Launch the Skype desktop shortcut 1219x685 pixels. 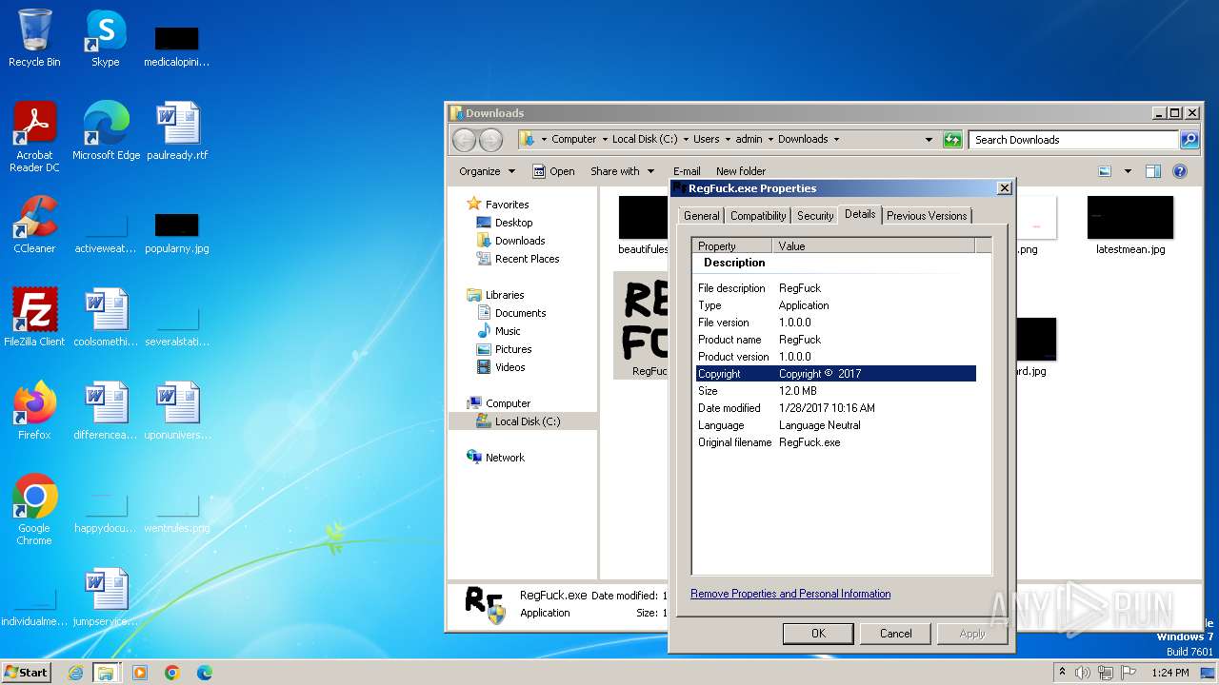(105, 38)
